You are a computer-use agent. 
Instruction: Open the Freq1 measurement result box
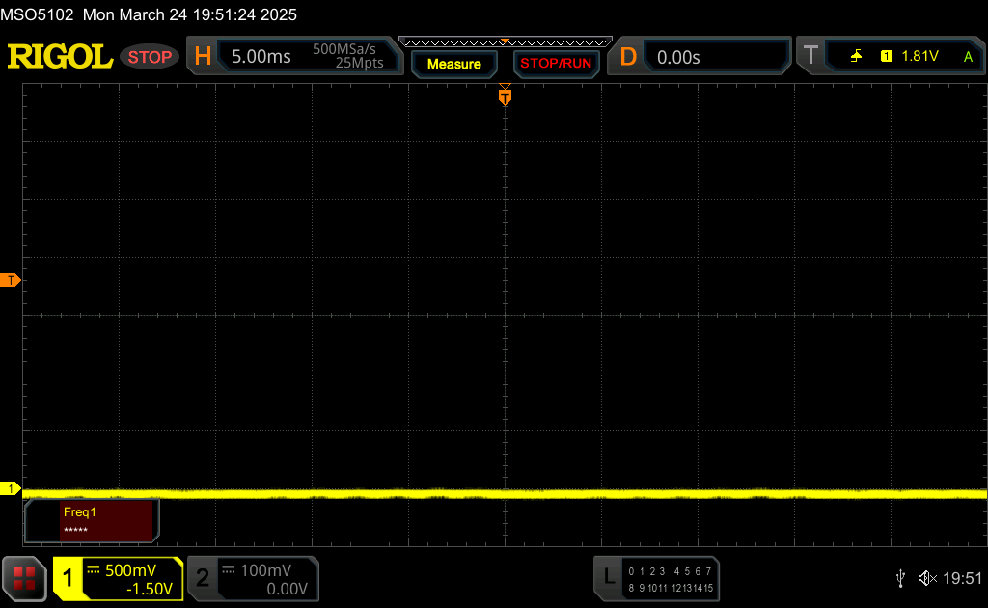(92, 520)
